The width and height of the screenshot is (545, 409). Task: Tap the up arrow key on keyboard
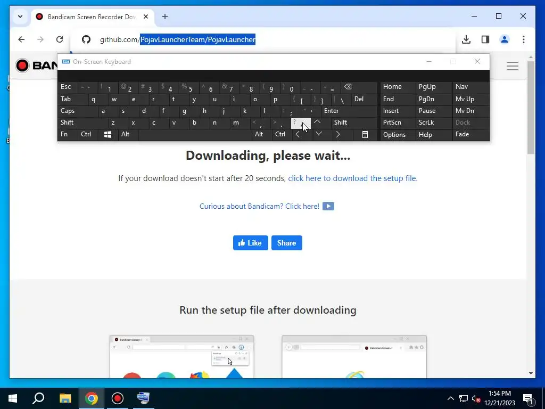point(317,122)
